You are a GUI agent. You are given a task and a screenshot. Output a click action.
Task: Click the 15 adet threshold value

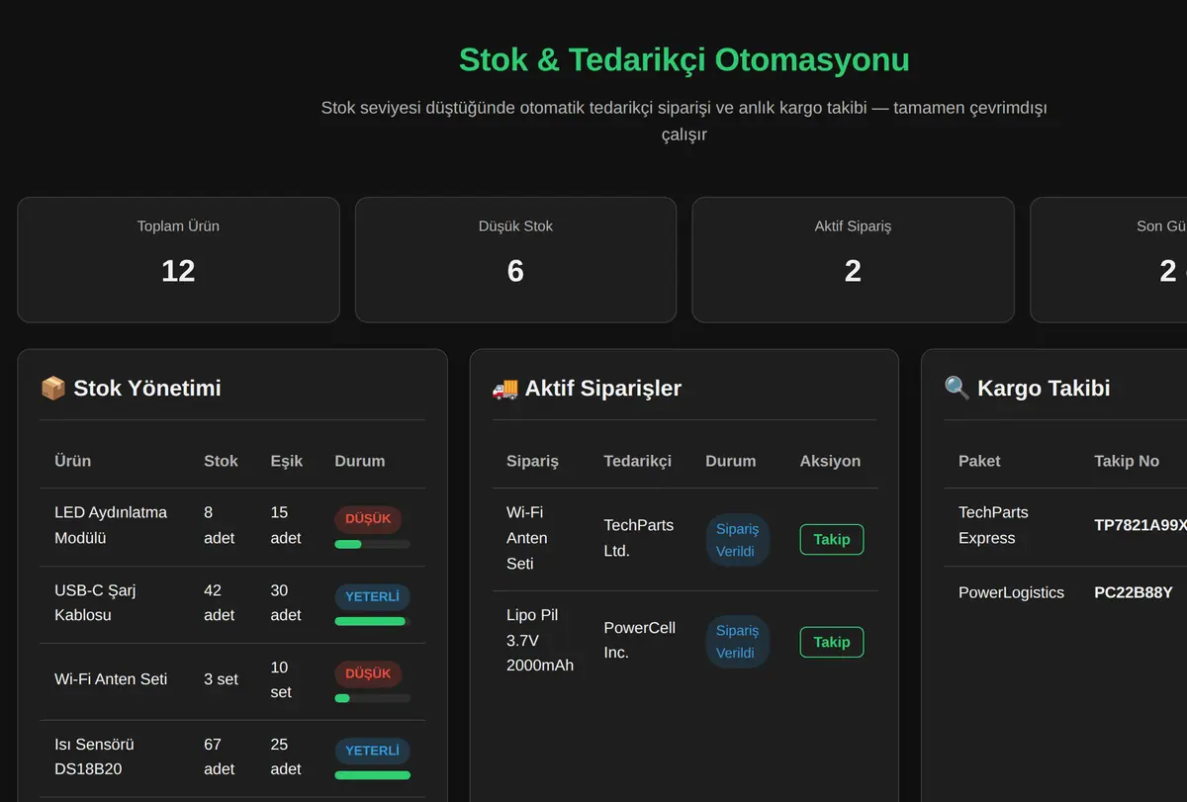pyautogui.click(x=286, y=525)
